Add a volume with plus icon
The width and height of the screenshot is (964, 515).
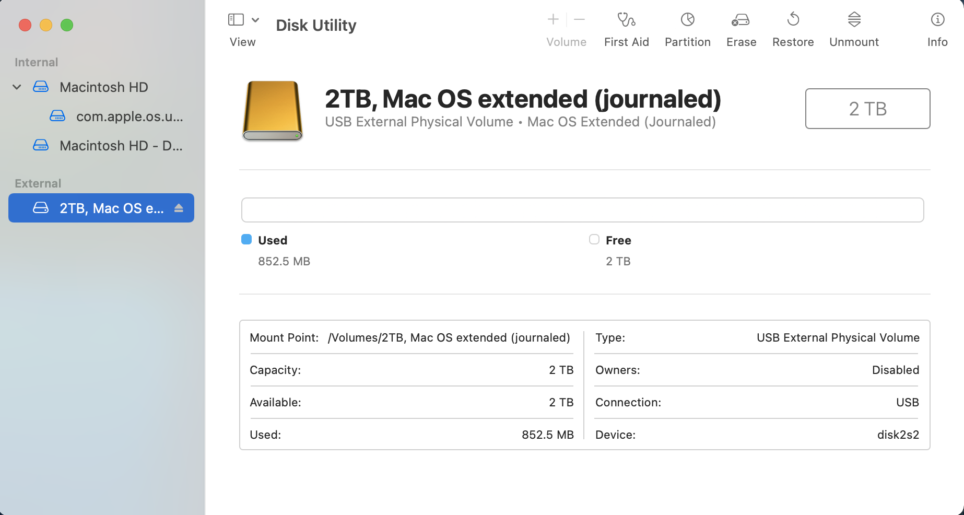tap(553, 20)
